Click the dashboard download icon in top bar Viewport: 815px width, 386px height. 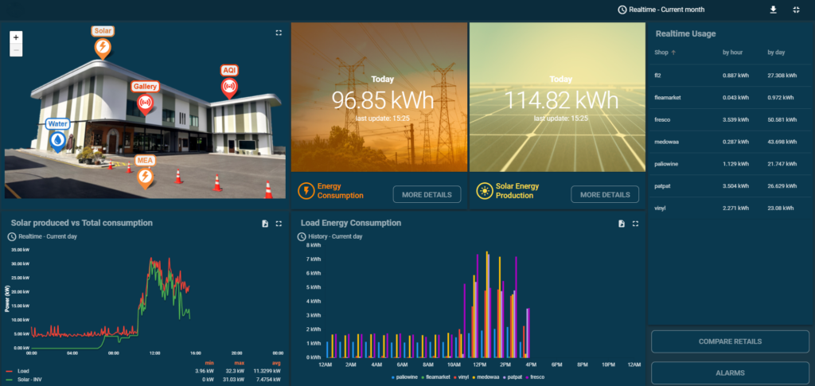point(772,10)
